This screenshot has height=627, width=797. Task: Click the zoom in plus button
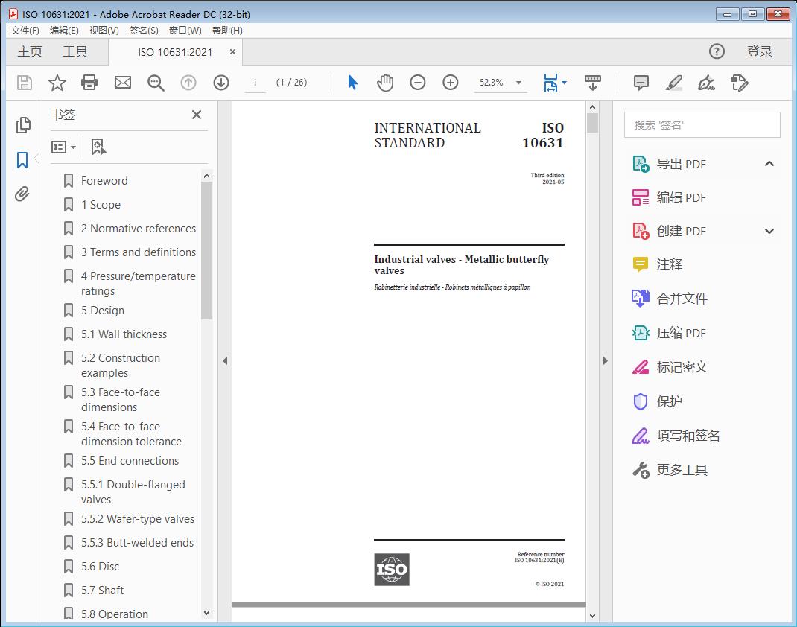pyautogui.click(x=451, y=83)
